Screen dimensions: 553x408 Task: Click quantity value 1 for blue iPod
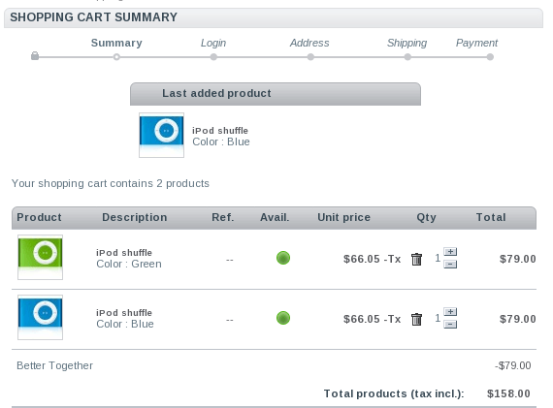click(438, 318)
